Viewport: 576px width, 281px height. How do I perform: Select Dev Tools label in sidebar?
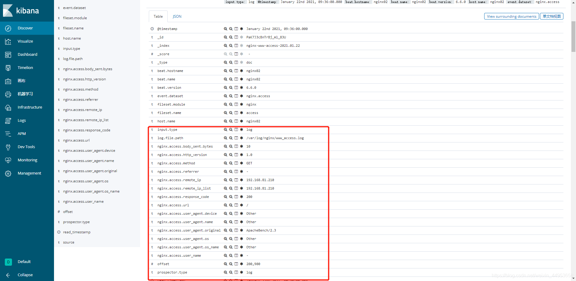(x=26, y=147)
